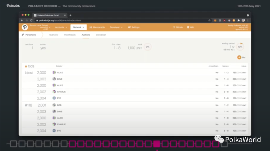Open the Overview tab

[x=54, y=35]
